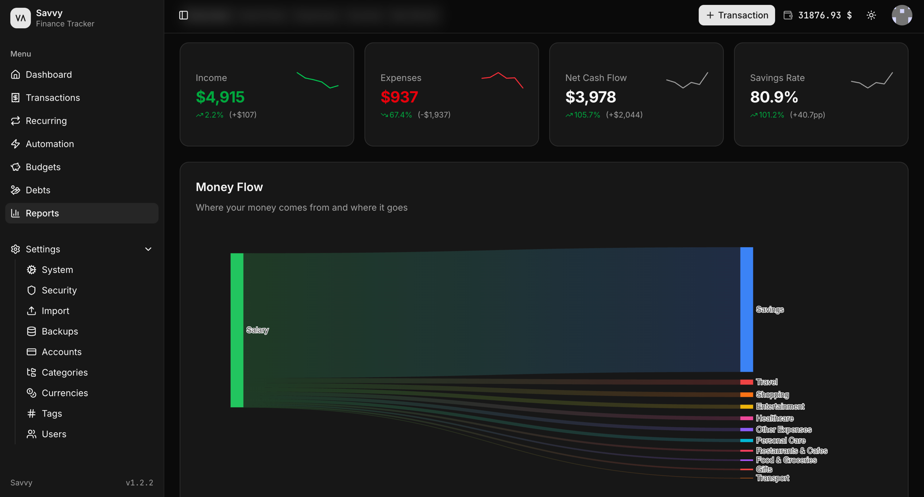Click the Net Cash Flow $3,978 value
Viewport: 924px width, 497px height.
tap(590, 97)
